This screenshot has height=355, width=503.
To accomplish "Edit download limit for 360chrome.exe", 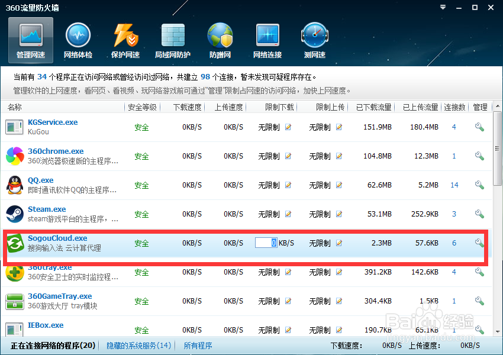I will (288, 156).
